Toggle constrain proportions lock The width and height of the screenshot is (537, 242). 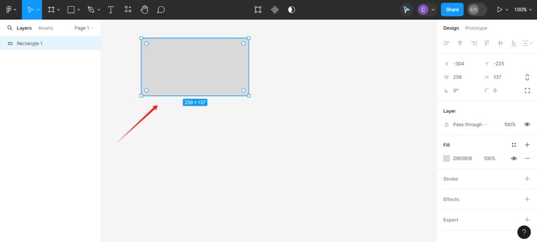pyautogui.click(x=527, y=77)
